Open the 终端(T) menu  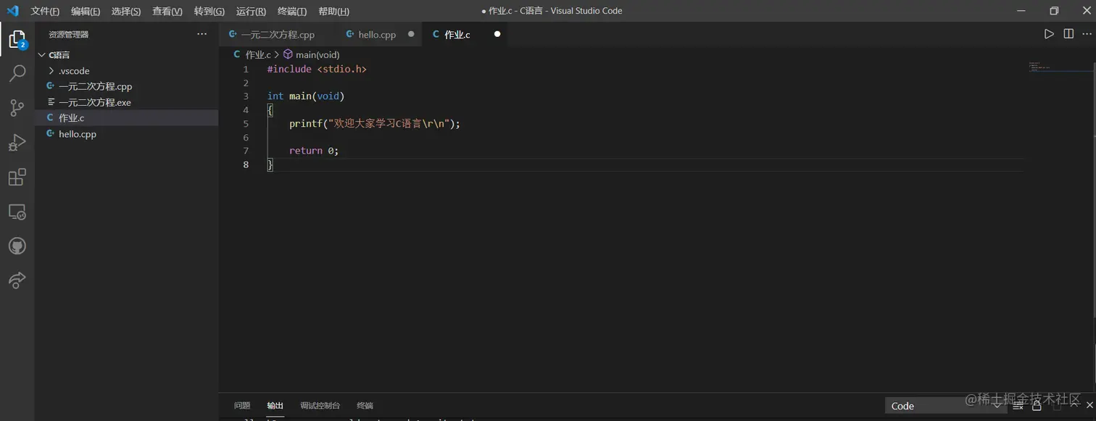pyautogui.click(x=292, y=12)
